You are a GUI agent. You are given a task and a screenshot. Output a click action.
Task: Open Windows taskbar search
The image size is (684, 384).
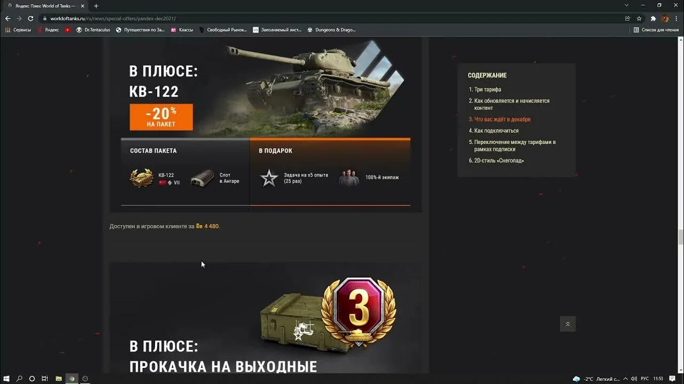click(19, 379)
